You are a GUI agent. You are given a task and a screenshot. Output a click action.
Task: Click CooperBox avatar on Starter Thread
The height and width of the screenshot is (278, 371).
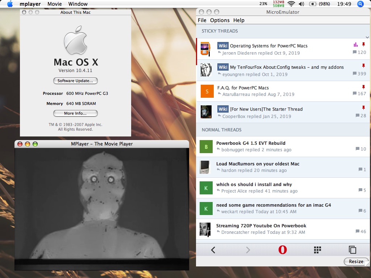coord(206,112)
